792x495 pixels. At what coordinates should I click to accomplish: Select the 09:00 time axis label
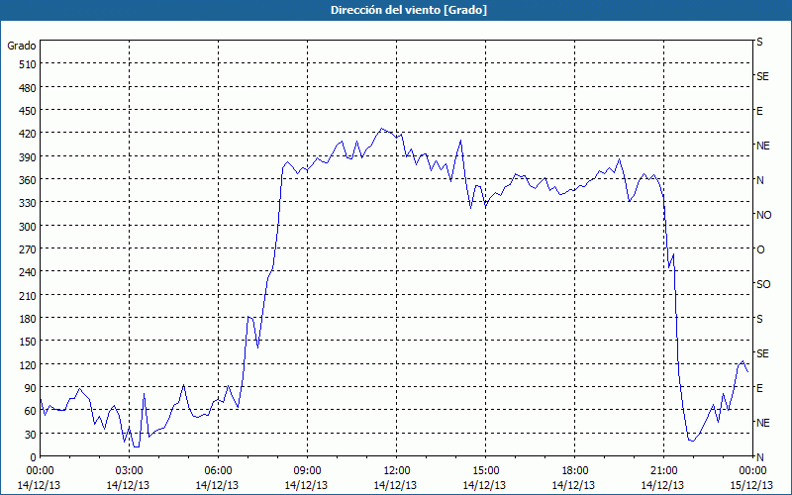click(307, 471)
